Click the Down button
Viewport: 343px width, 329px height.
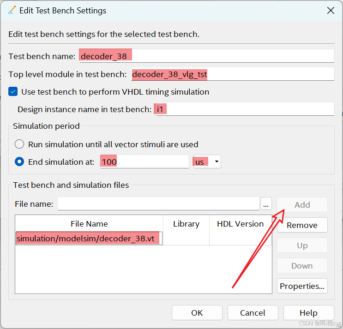302,266
